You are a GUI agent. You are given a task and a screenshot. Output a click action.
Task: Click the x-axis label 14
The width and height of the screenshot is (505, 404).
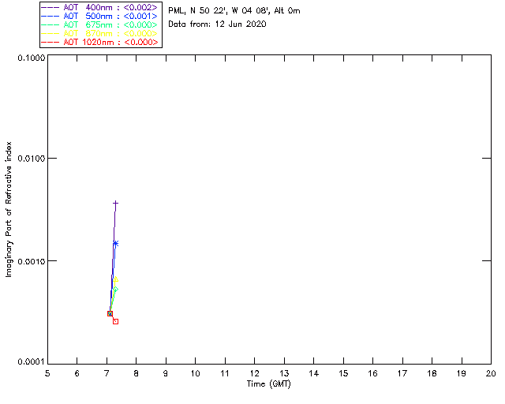[x=314, y=373]
